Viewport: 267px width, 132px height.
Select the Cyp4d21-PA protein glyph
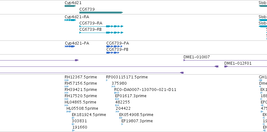[x=70, y=46]
